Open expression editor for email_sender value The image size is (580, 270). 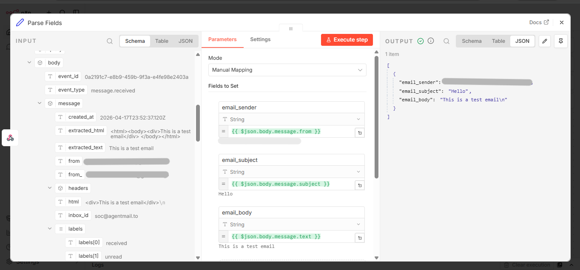click(360, 133)
